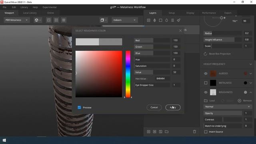Toggle the Preview checkbox
Screen dimensions: 256x144
79,108
